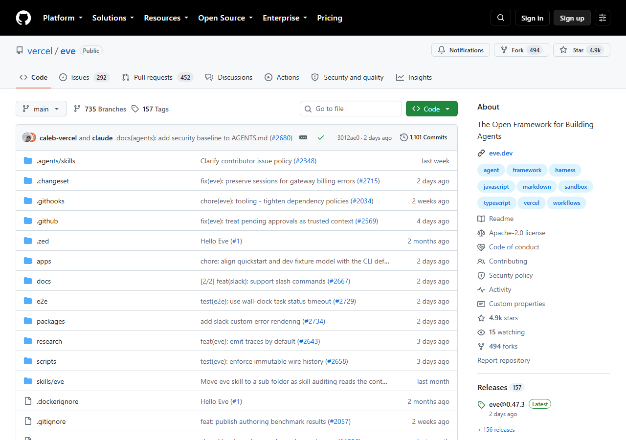Switch to the Actions tab

[x=282, y=77]
